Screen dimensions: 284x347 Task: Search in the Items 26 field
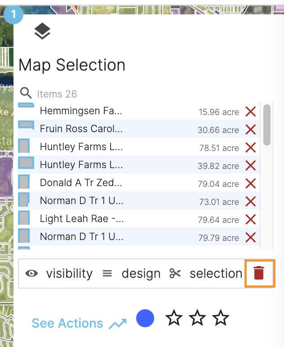tap(57, 94)
